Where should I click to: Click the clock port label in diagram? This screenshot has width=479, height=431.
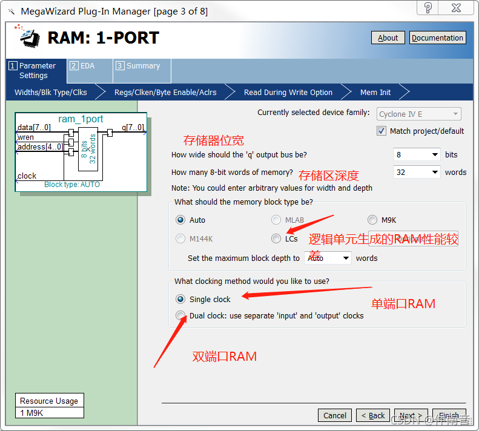27,176
